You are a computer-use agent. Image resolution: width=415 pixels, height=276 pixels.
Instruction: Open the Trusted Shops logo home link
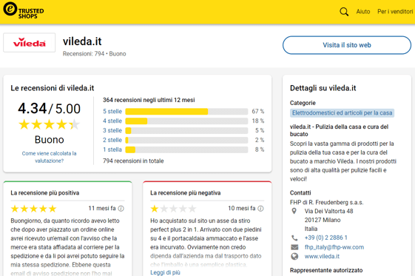24,10
